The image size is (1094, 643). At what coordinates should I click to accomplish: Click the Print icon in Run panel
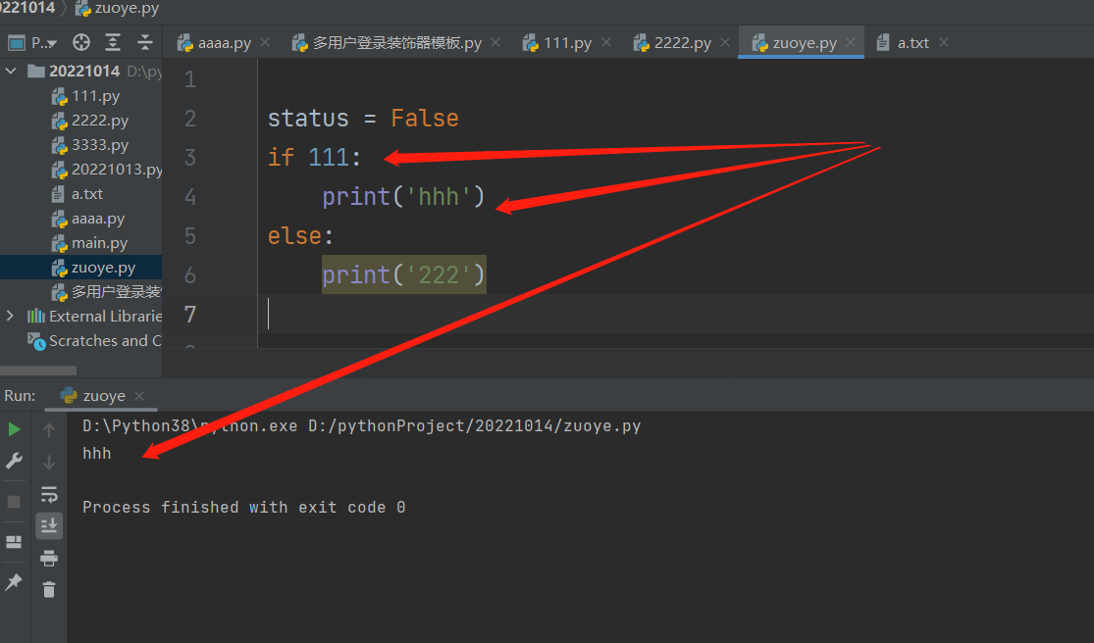click(x=49, y=558)
